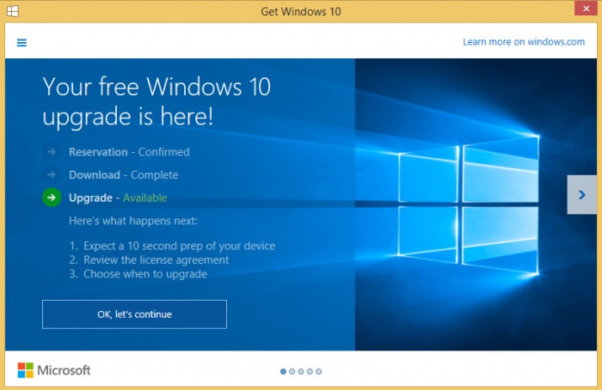The image size is (602, 390).
Task: Select the fifth page indicator dot
Action: coord(319,371)
